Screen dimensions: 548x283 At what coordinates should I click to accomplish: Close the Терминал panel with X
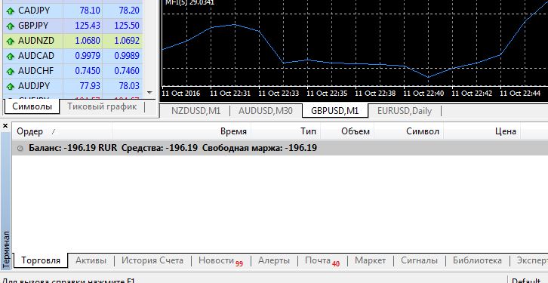click(x=5, y=126)
